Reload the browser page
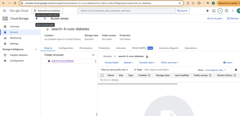Image resolution: width=240 pixels, height=116 pixels. [15, 3]
